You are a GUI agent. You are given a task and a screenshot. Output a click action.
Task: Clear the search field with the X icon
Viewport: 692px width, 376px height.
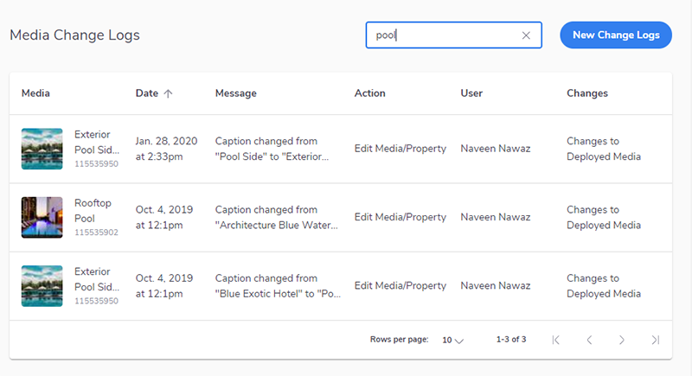pos(526,35)
